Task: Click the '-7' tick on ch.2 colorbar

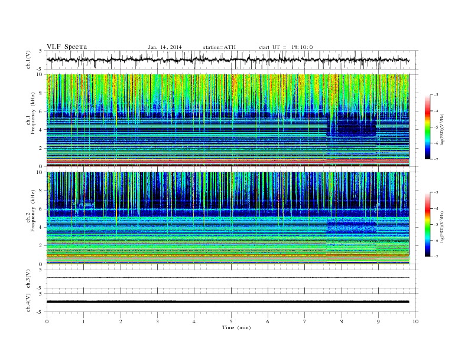Action: pos(435,257)
